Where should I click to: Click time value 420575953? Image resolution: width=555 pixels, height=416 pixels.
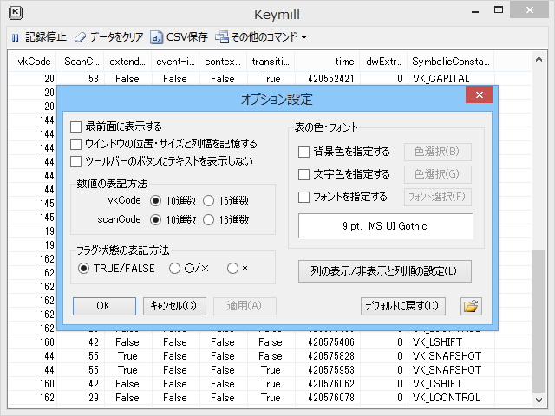click(331, 370)
